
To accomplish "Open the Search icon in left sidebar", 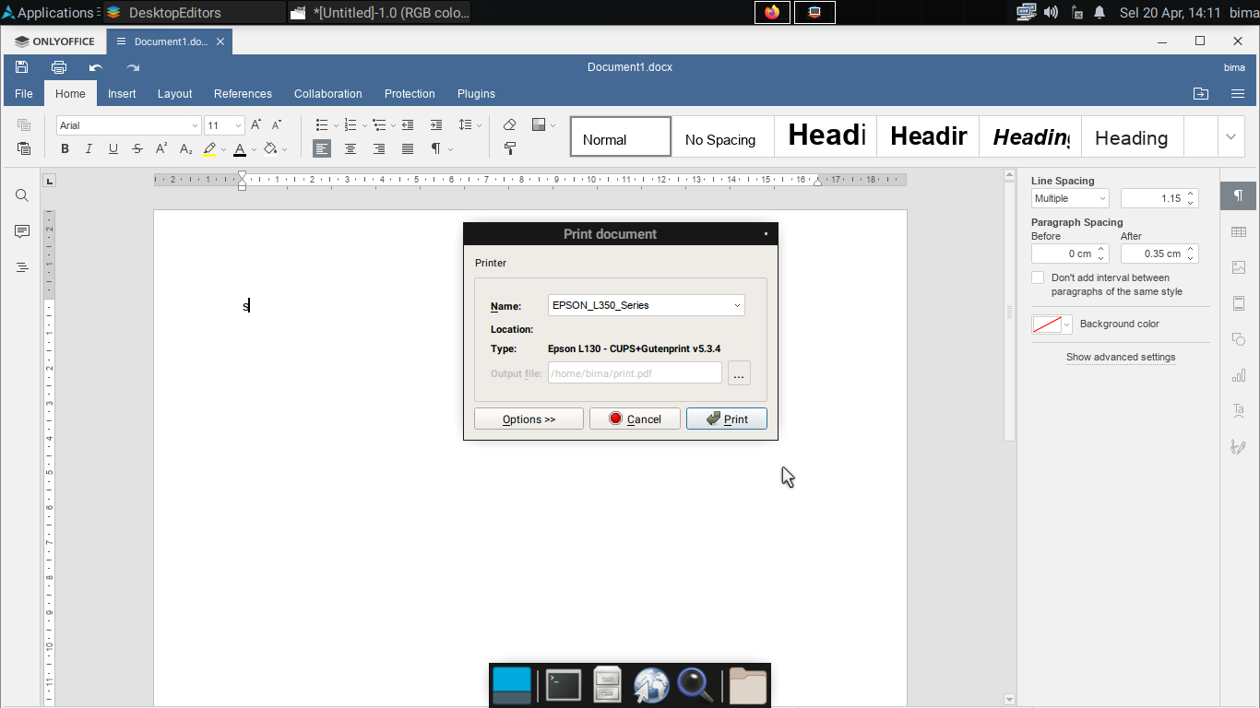I will (22, 195).
